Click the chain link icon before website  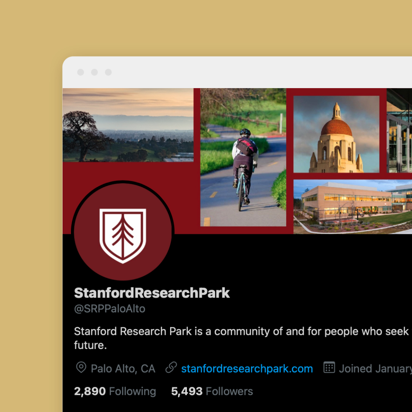pyautogui.click(x=171, y=368)
